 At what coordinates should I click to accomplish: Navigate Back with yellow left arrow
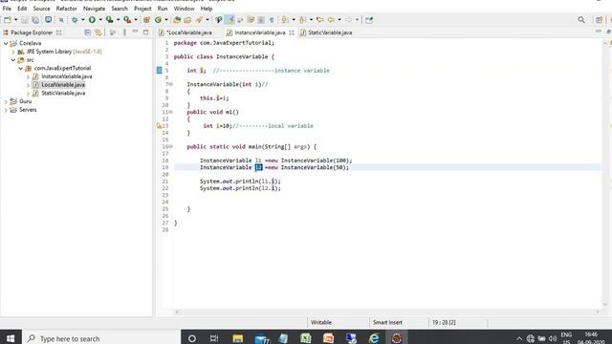[331, 20]
